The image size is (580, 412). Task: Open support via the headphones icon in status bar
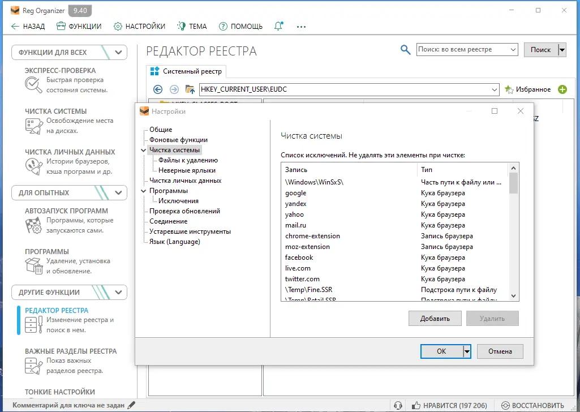click(398, 405)
